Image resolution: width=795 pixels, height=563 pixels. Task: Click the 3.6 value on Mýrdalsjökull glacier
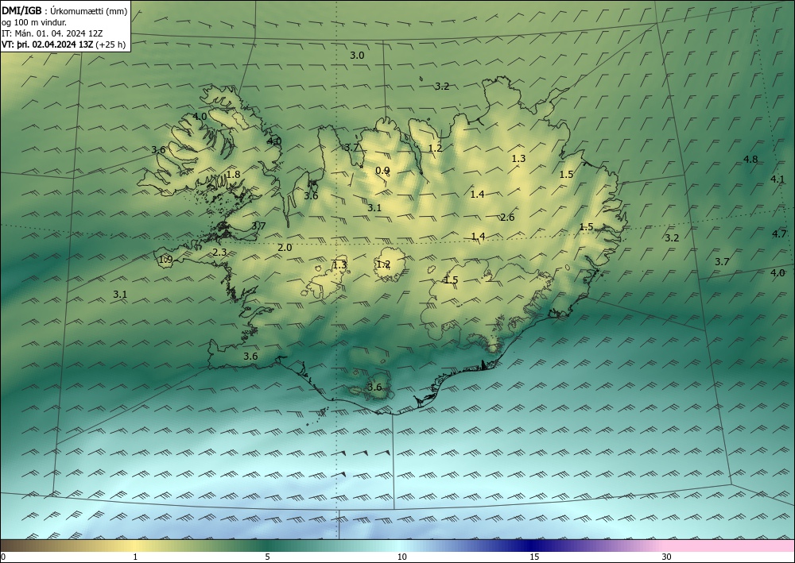click(374, 388)
